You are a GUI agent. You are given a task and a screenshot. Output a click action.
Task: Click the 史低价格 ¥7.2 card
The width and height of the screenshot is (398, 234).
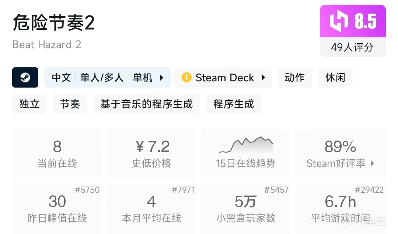(151, 153)
